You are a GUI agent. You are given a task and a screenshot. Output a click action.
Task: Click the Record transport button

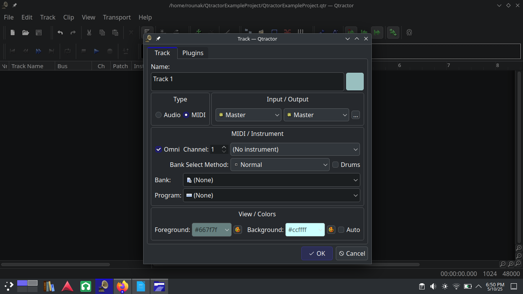(110, 51)
